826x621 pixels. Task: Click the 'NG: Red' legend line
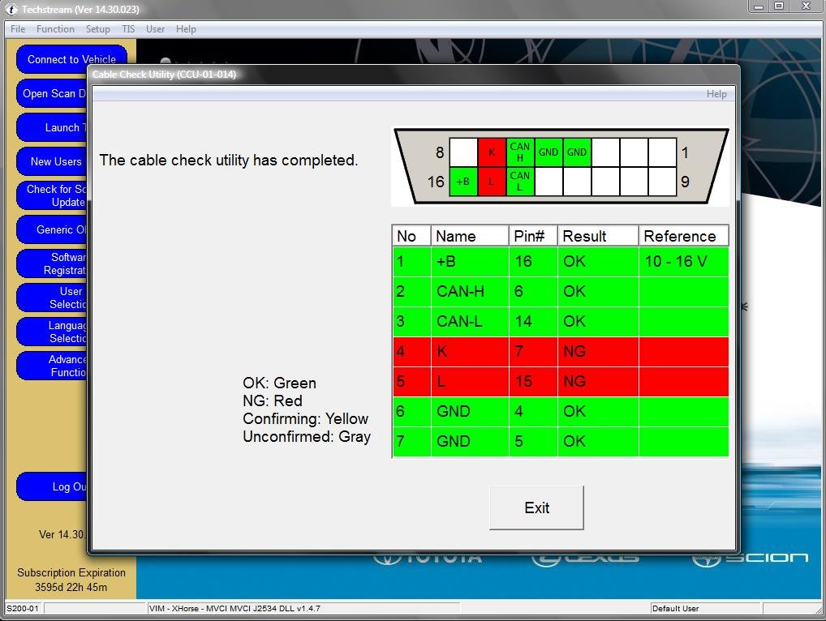click(273, 400)
